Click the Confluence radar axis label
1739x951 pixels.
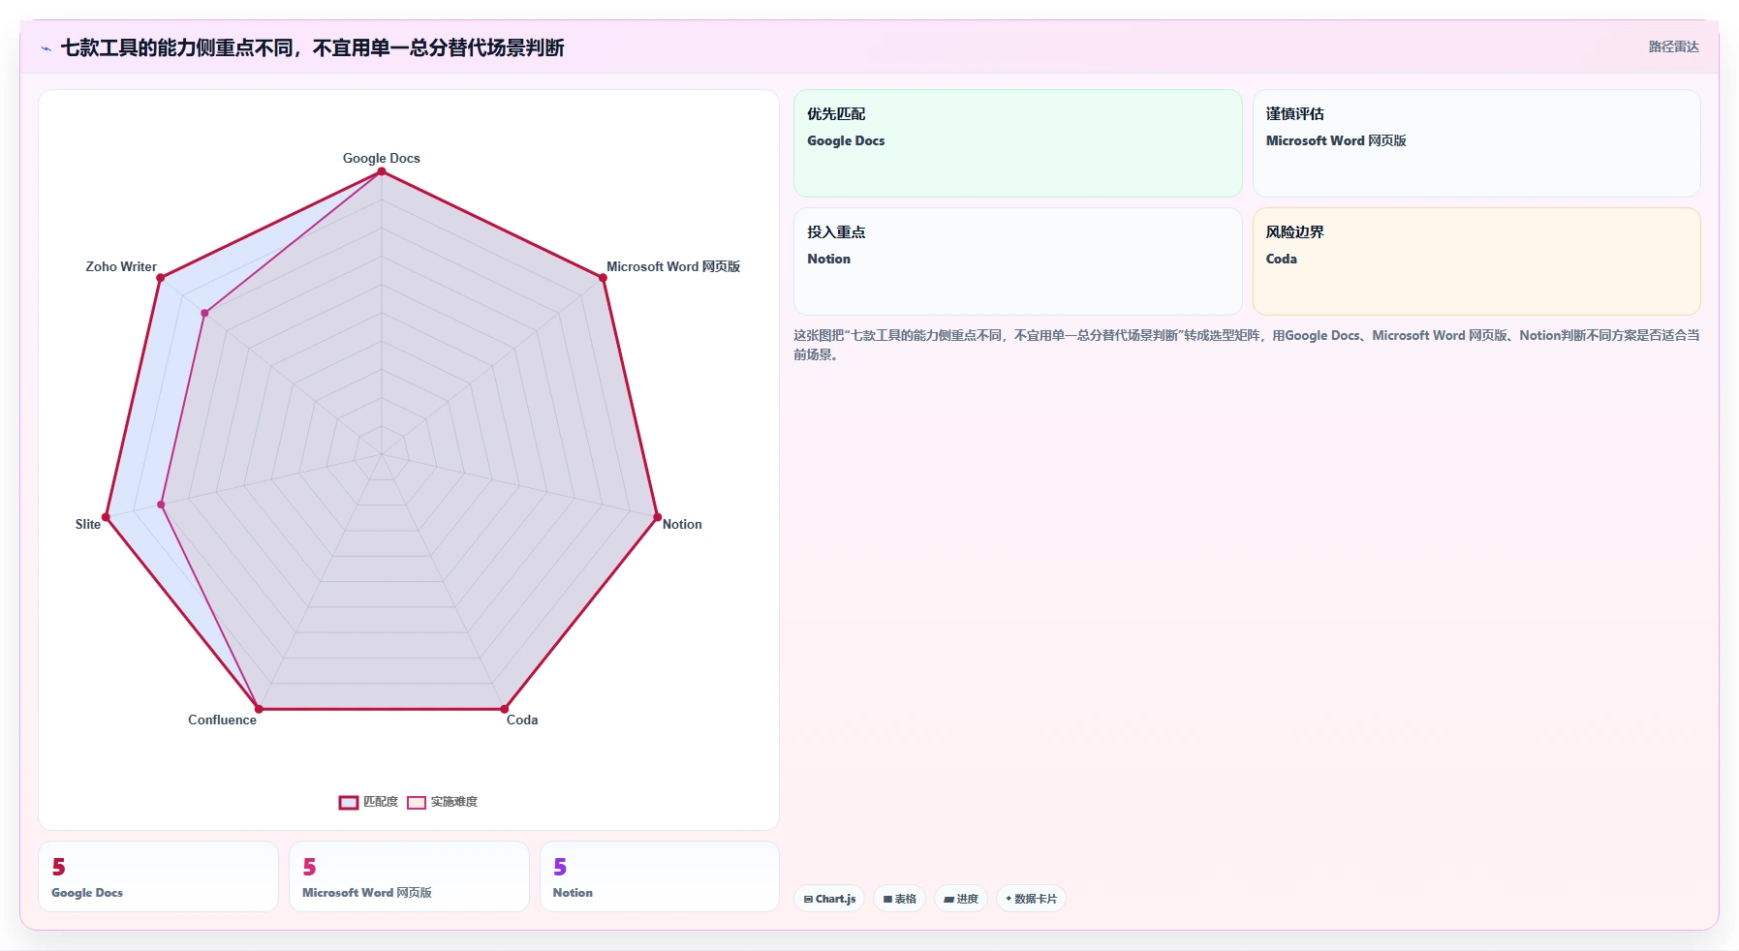(222, 720)
